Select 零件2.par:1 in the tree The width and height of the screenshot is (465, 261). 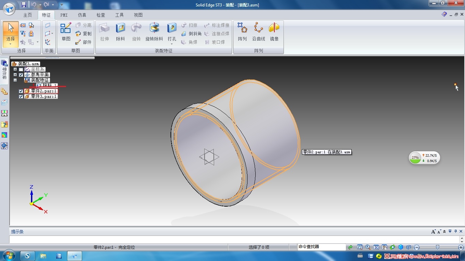[x=41, y=91]
